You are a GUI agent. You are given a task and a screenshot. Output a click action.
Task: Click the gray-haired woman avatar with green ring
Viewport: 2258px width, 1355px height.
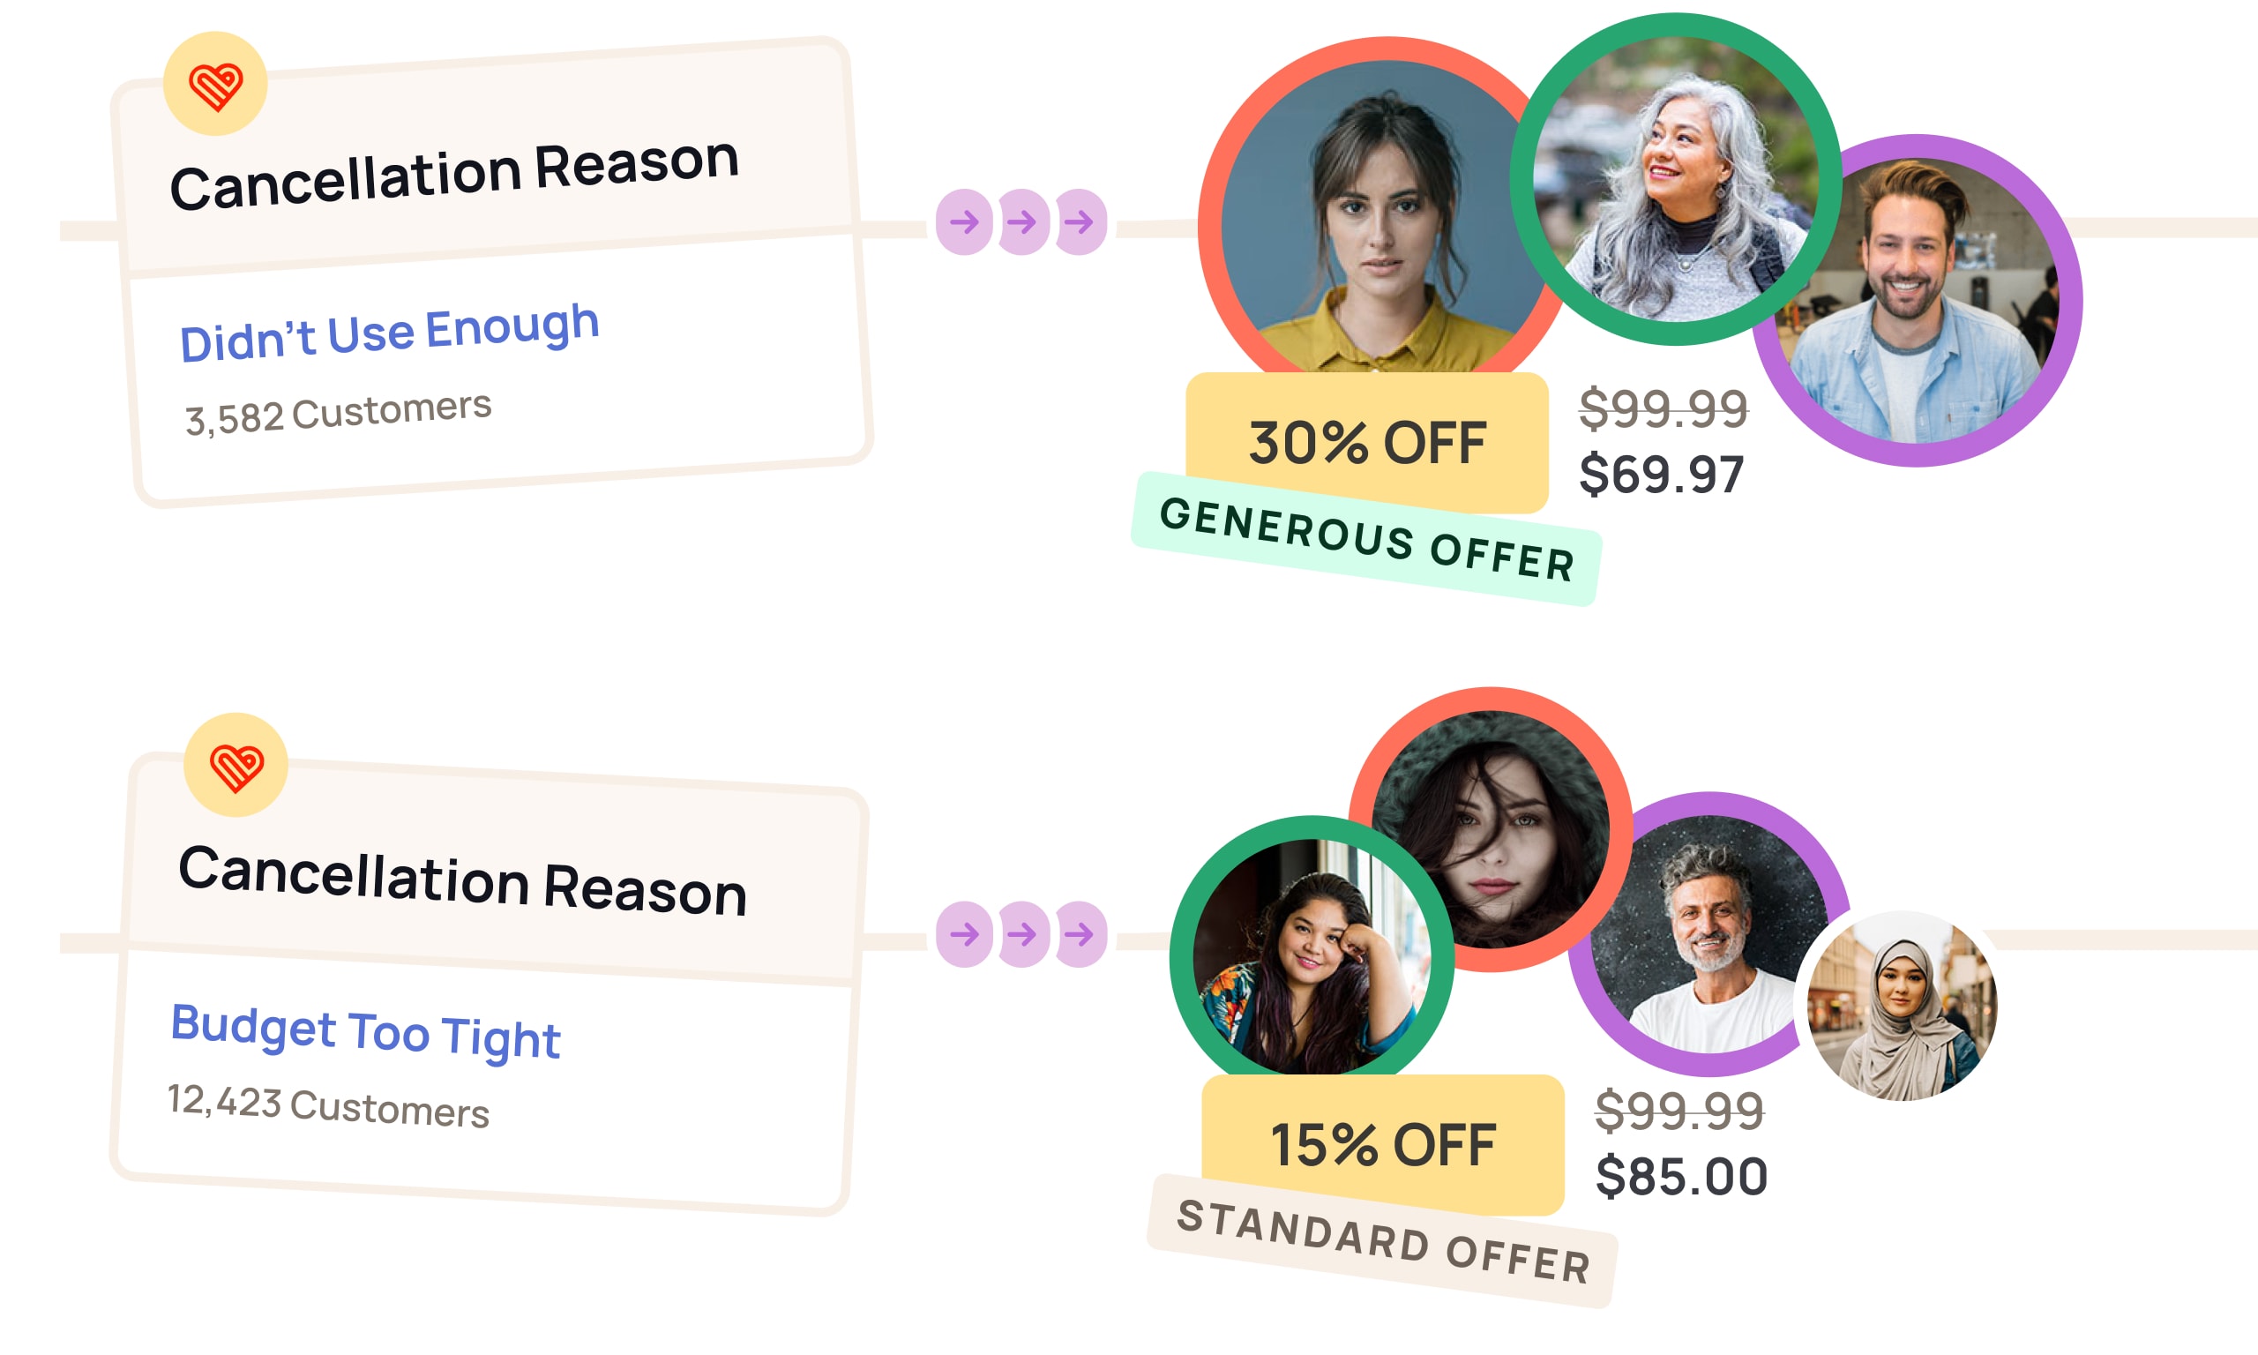(1676, 179)
